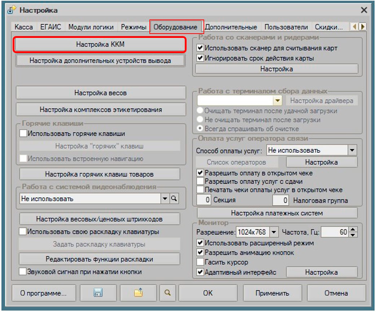Select always ask about clearing radio button
Screen dimensions: 376x312
200,128
